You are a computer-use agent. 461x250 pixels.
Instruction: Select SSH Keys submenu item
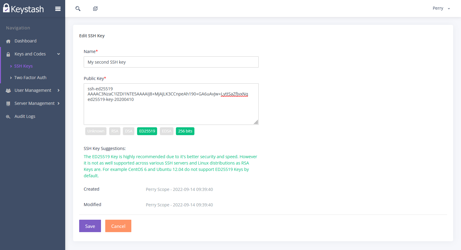coord(23,66)
